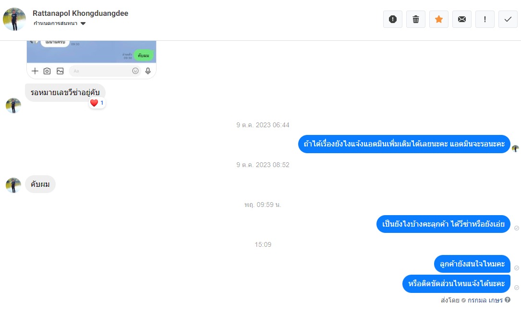This screenshot has width=521, height=315.
Task: Click seen avatar beside first blue message
Action: click(x=515, y=148)
